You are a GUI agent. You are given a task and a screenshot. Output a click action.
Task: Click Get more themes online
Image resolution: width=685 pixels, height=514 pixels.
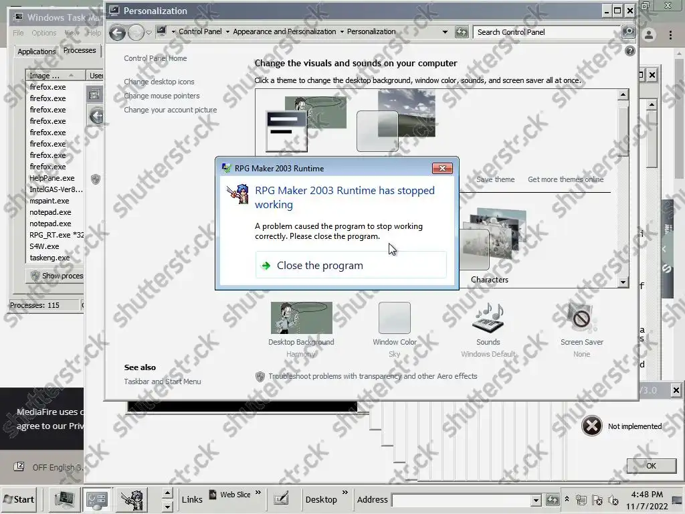click(x=566, y=179)
